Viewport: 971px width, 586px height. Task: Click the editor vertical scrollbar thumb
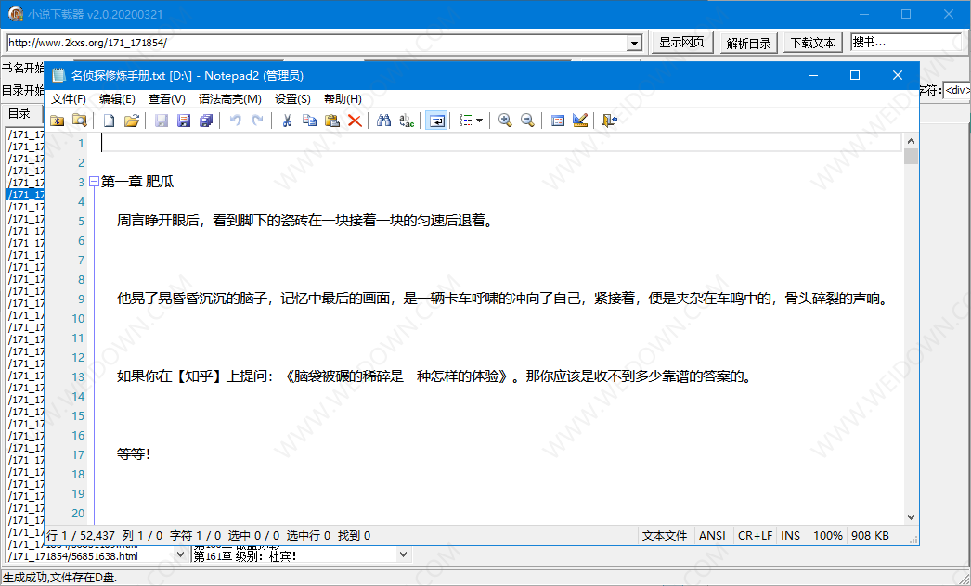[911, 156]
